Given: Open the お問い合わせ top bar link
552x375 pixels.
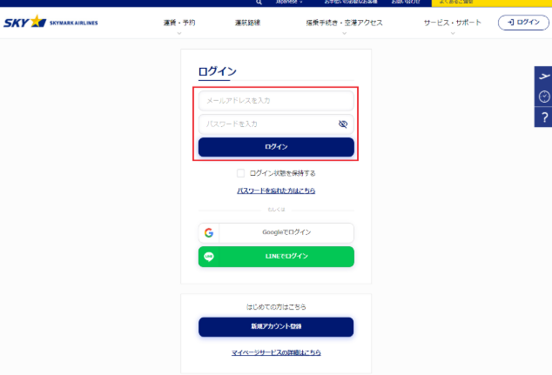Looking at the screenshot, I should tap(406, 2).
